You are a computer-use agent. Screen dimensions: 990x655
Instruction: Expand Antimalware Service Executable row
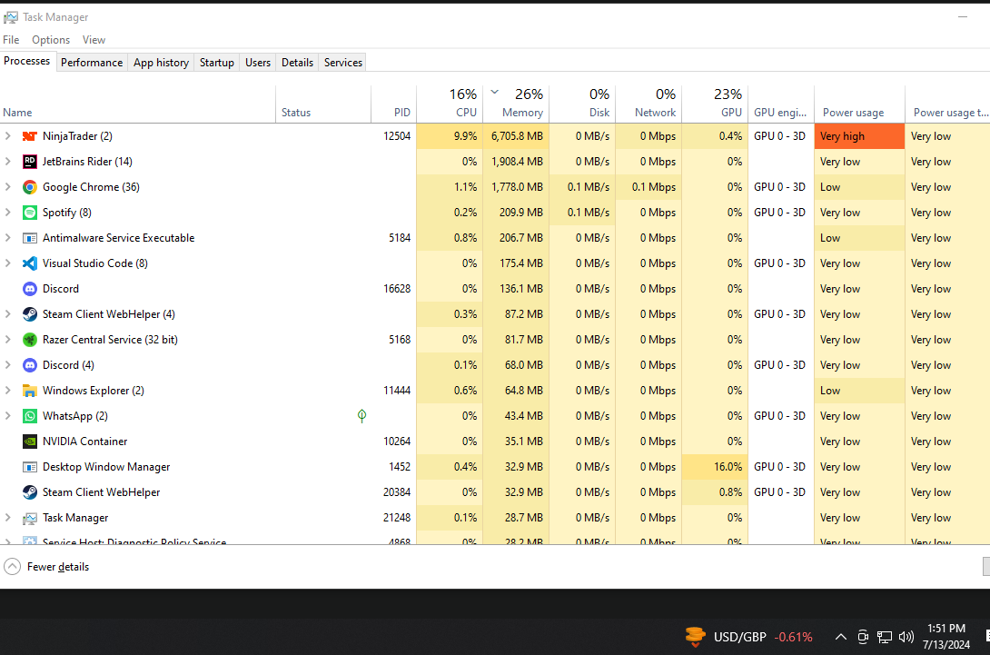(8, 238)
